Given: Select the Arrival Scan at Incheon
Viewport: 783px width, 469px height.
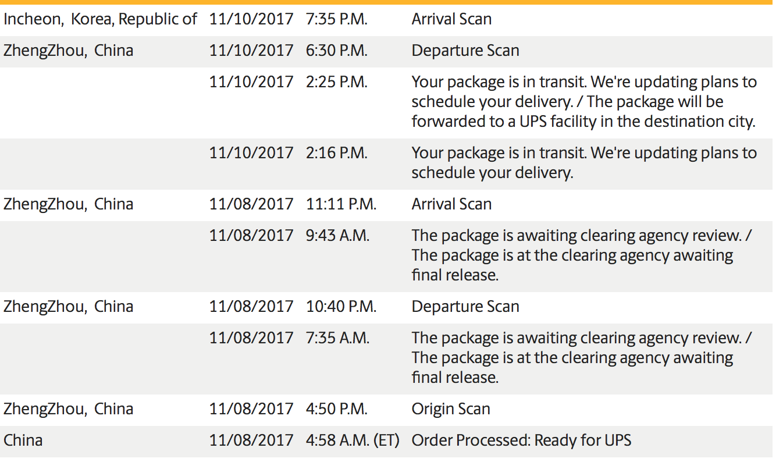Looking at the screenshot, I should 451,19.
